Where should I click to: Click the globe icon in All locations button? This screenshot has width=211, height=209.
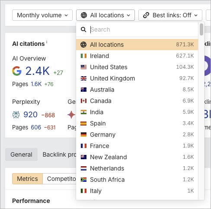(84, 15)
